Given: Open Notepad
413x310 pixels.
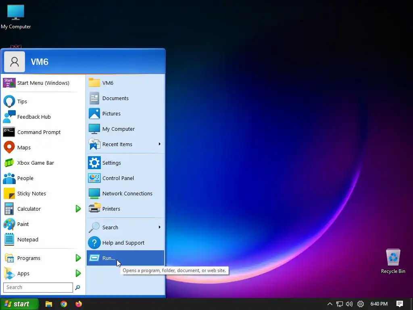Looking at the screenshot, I should (43, 239).
